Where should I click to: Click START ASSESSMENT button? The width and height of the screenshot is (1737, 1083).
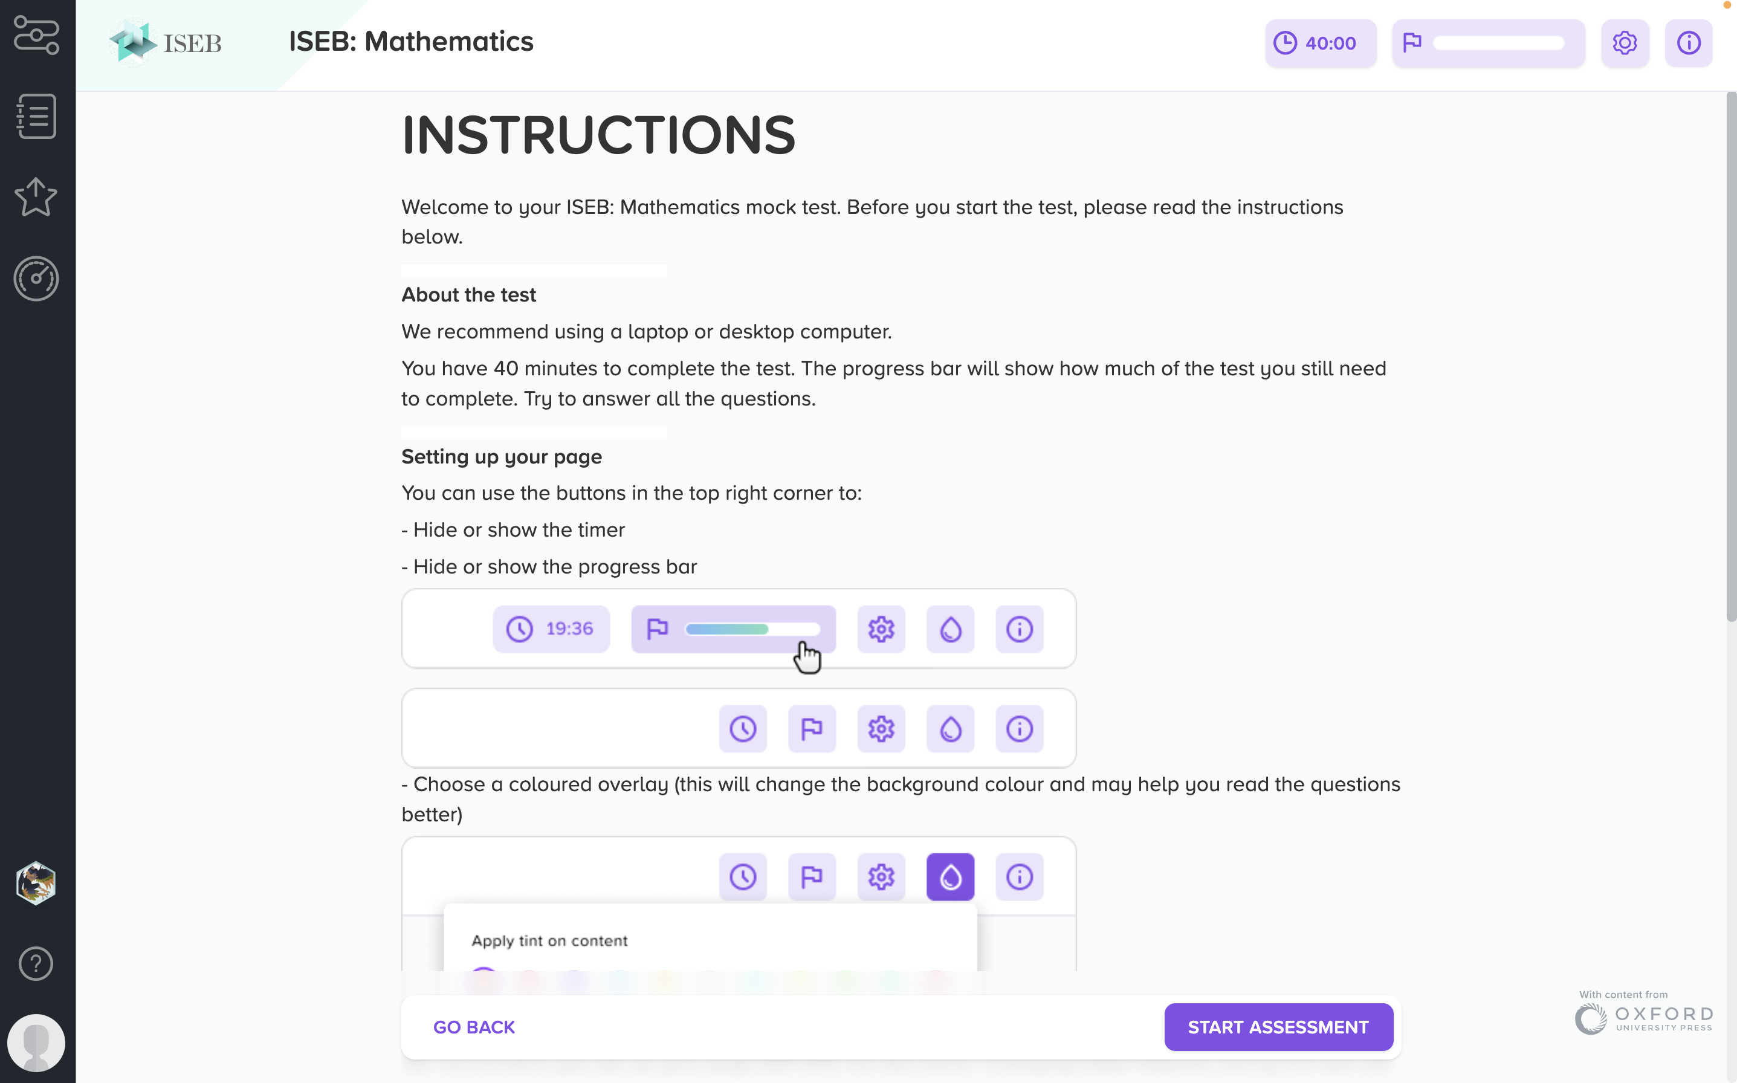pyautogui.click(x=1278, y=1027)
